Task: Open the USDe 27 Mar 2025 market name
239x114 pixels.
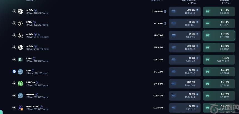Action: (29, 22)
